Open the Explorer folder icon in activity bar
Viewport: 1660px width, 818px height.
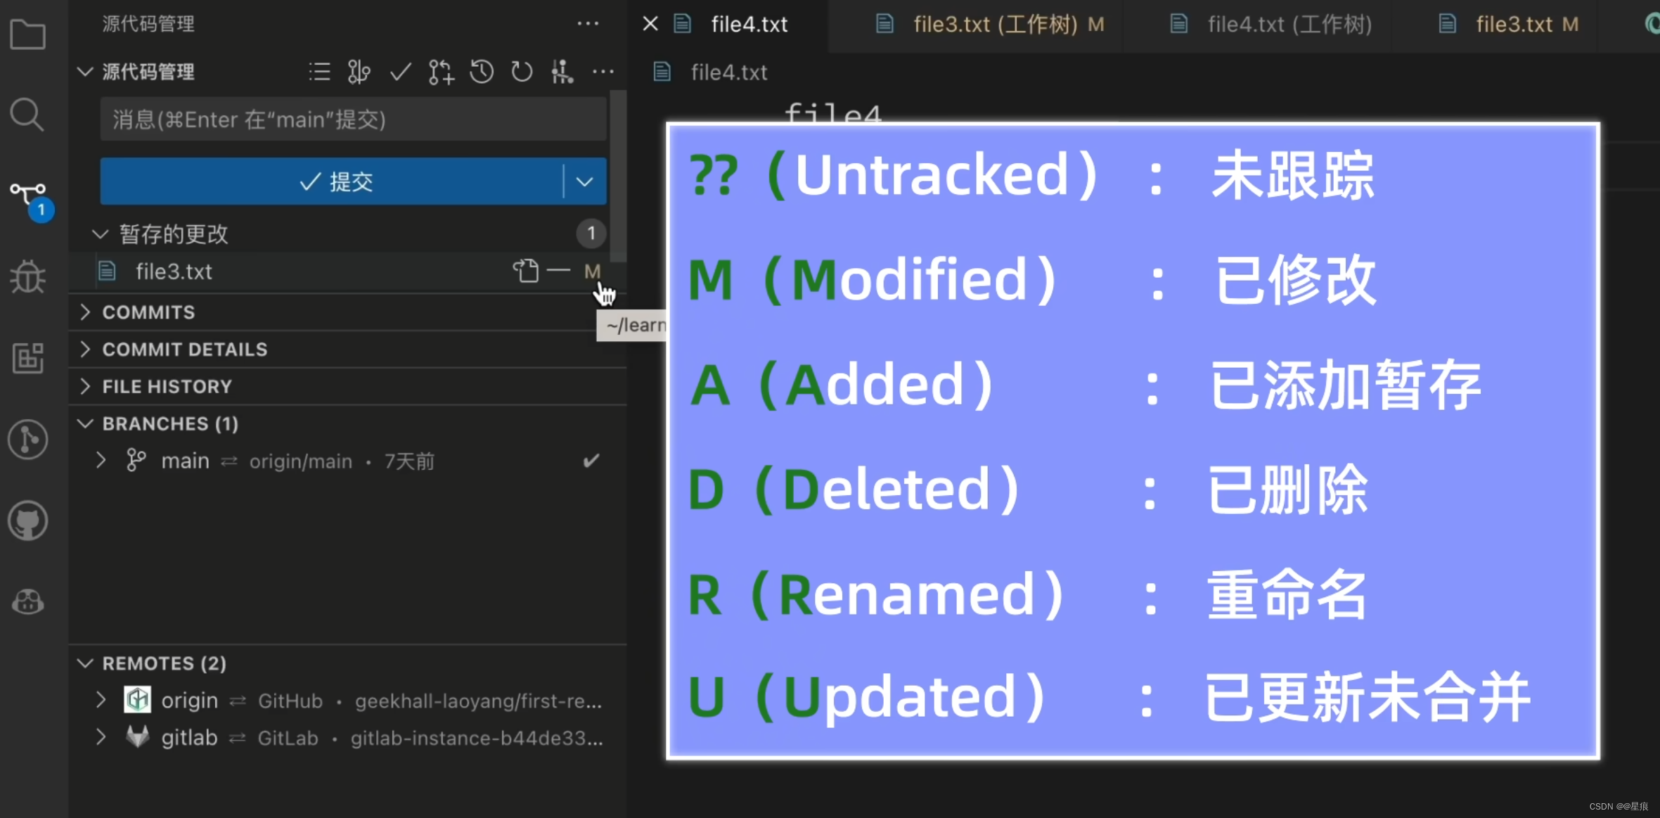(x=28, y=34)
